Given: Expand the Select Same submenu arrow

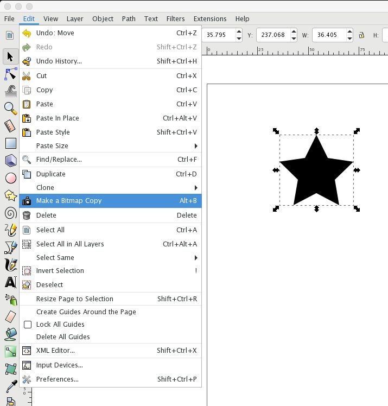Looking at the screenshot, I should (196, 258).
